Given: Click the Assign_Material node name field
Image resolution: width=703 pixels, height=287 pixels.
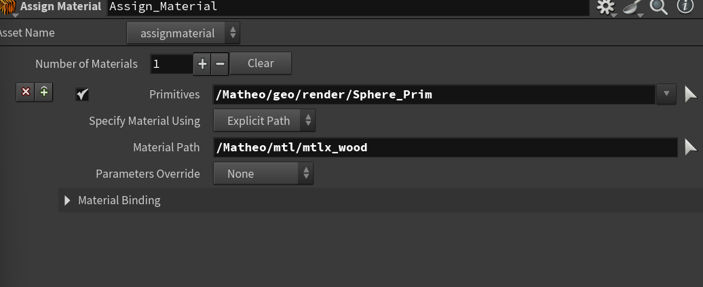Looking at the screenshot, I should click(346, 7).
